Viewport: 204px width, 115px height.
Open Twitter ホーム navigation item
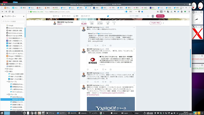tap(56, 16)
